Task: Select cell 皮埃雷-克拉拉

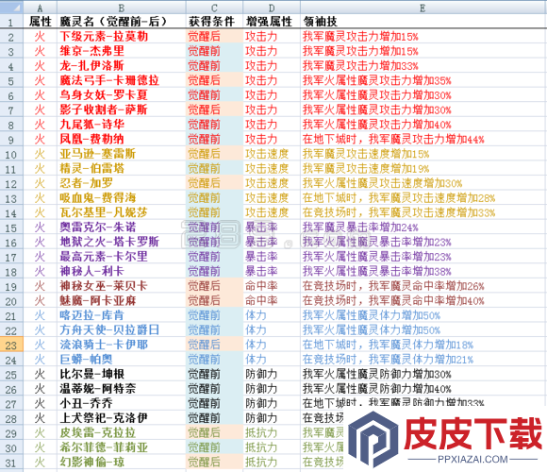Action: click(122, 432)
